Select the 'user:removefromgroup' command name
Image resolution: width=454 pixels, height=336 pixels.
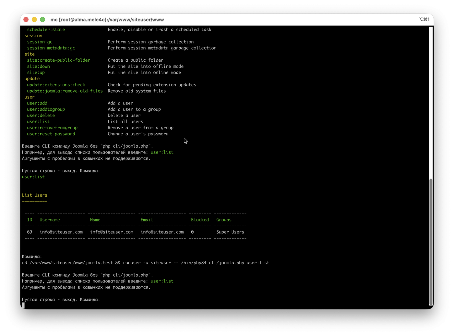click(52, 128)
